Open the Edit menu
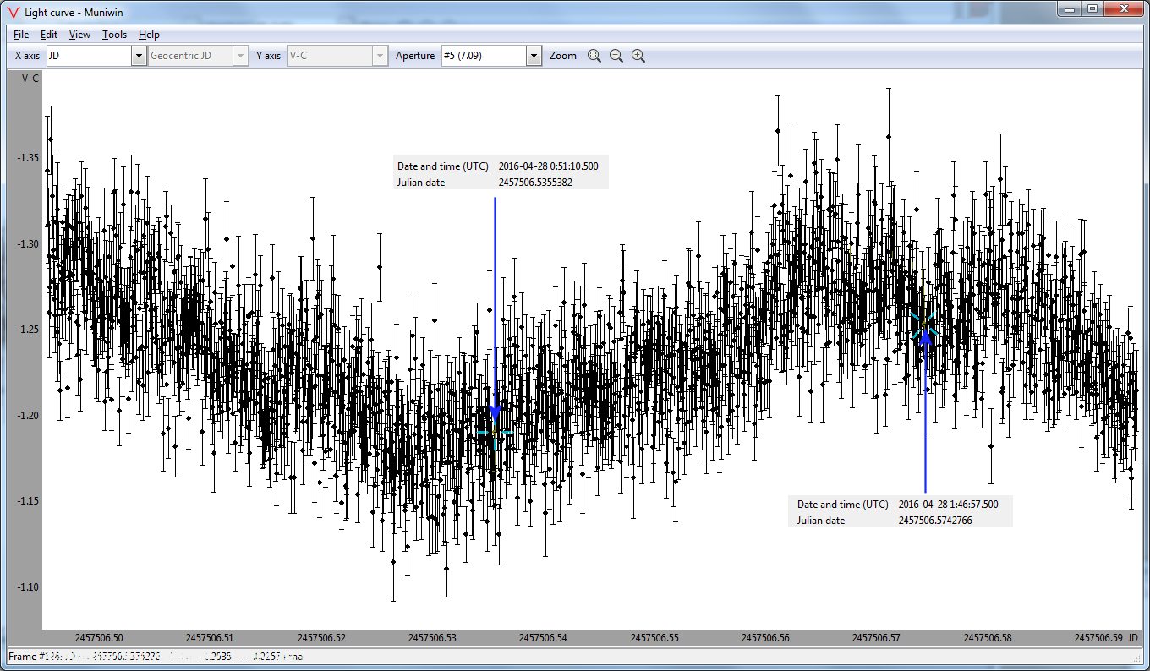1150x671 pixels. pos(49,35)
